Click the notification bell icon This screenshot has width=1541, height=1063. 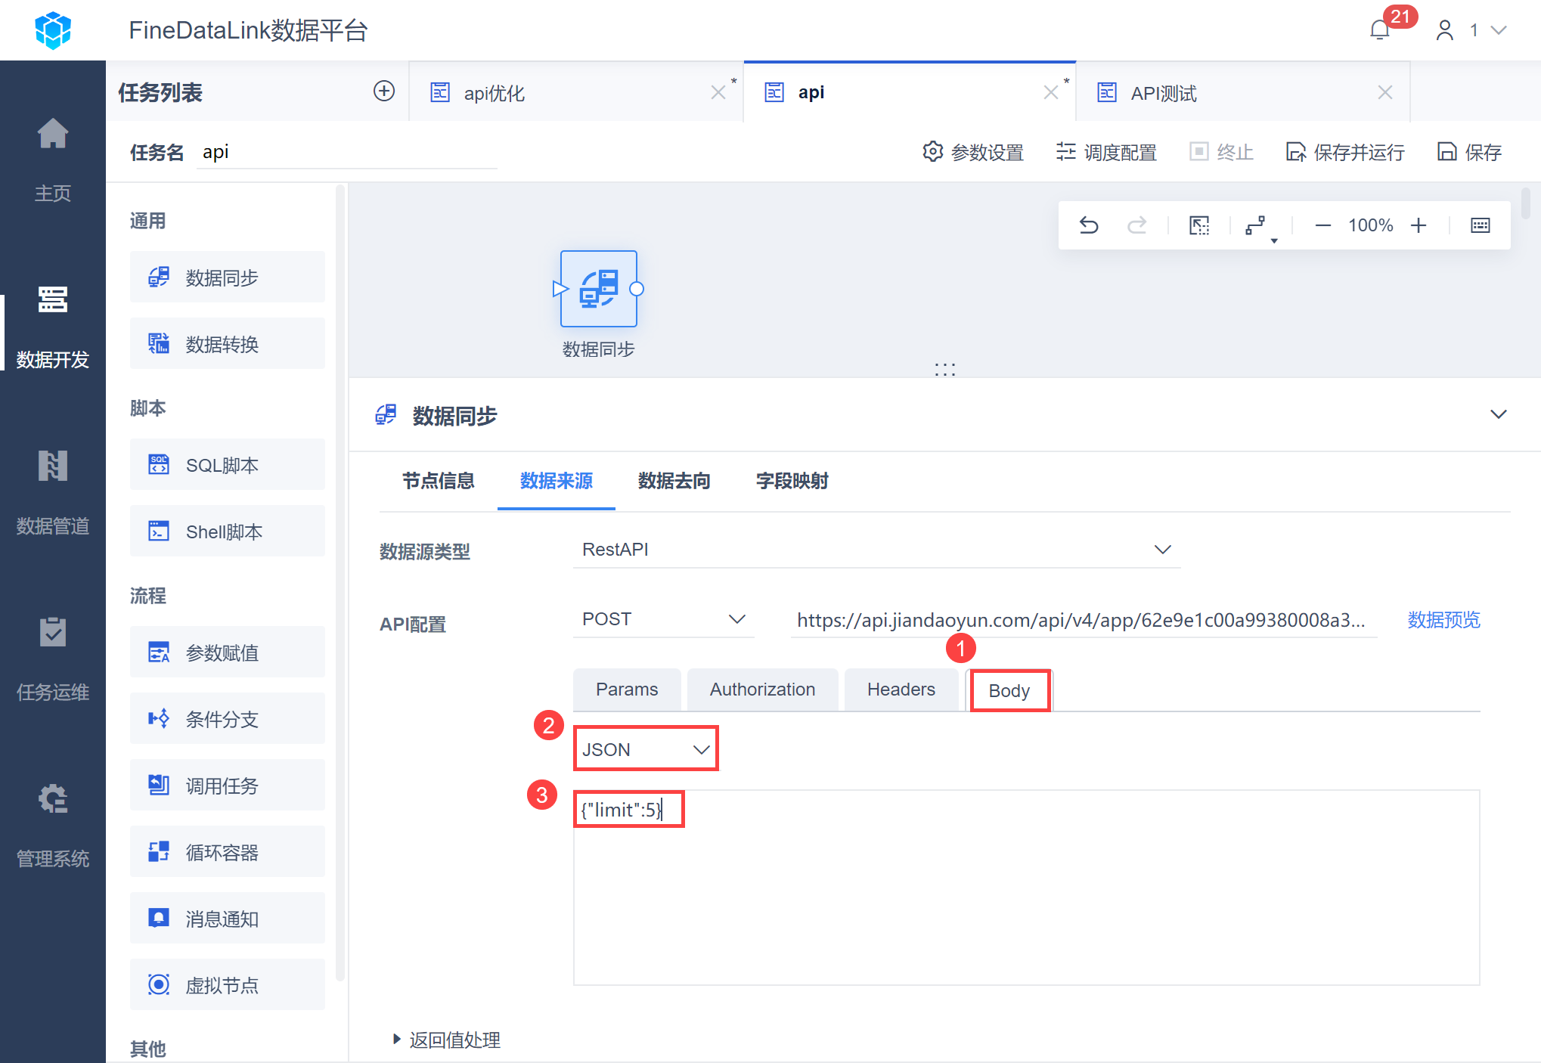(x=1380, y=30)
